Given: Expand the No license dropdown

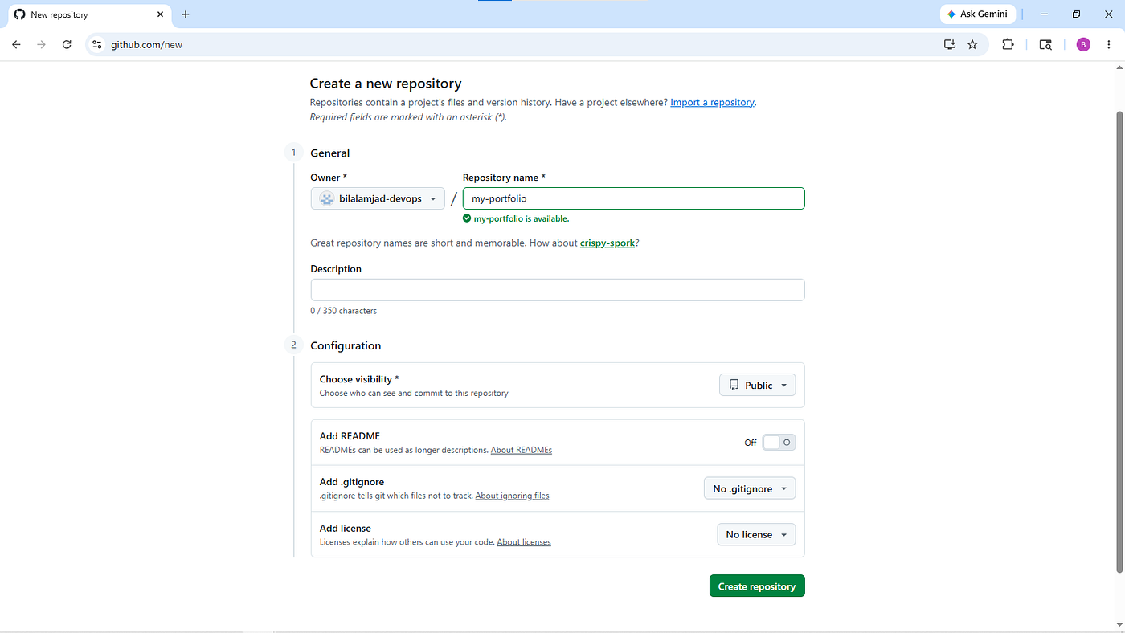Looking at the screenshot, I should click(756, 534).
